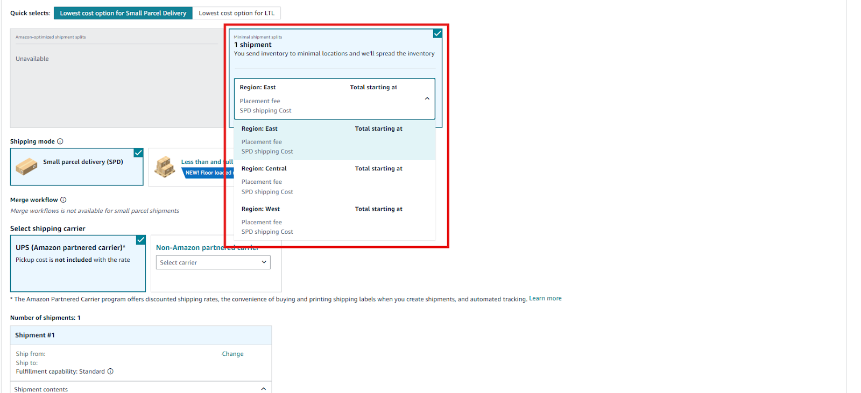Click Change next to Ship from
Viewport: 861px width, 393px height.
pos(232,354)
